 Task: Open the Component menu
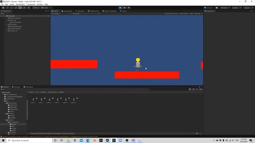[x=31, y=4]
